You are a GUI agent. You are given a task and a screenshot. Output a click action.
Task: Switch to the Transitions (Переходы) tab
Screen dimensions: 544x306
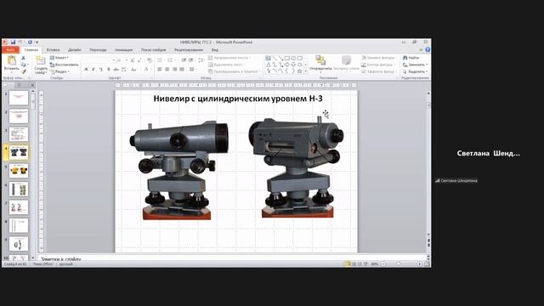tap(99, 50)
